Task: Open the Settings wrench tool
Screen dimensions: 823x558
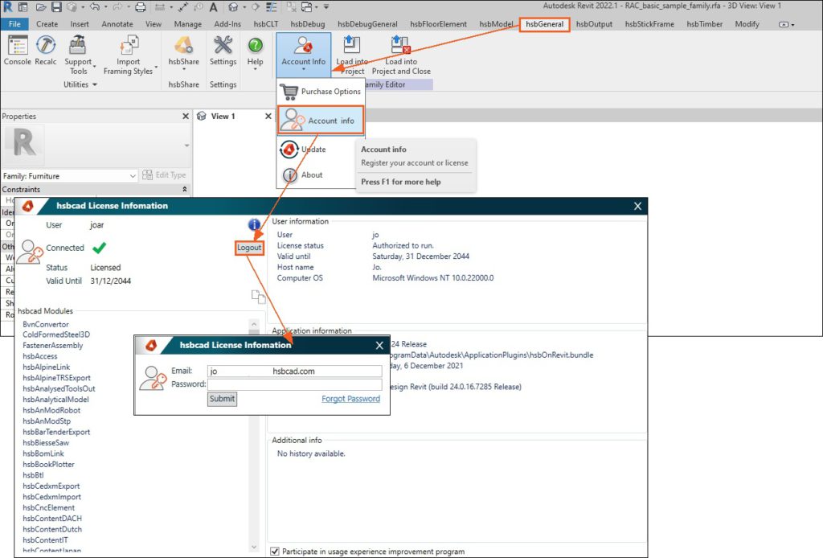Action: click(223, 51)
